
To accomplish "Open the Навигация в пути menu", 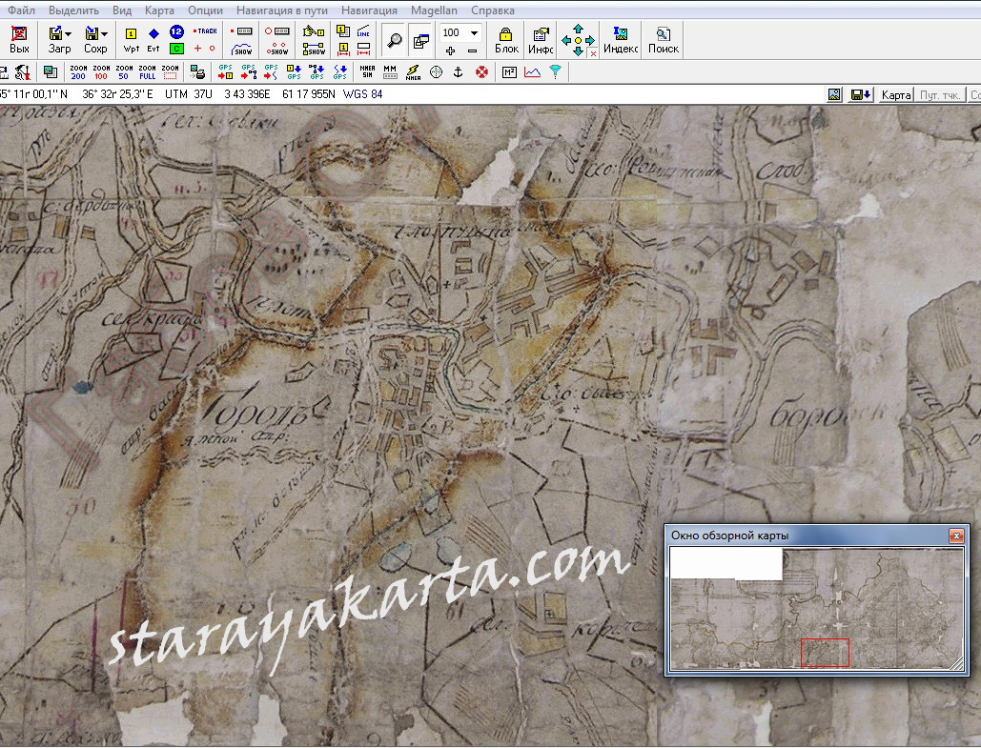I will tap(282, 10).
